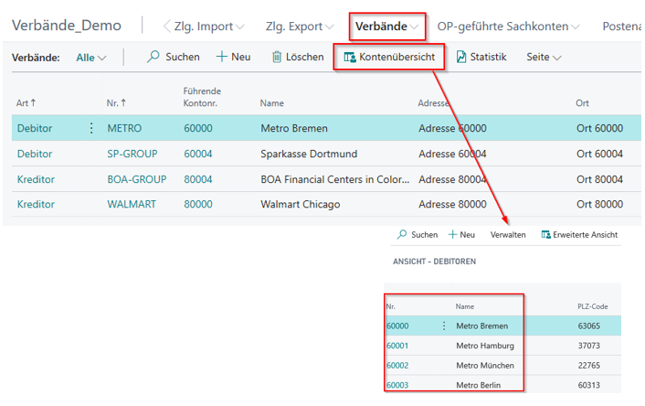Open debitor 60000 in the Debitoren list

pyautogui.click(x=397, y=326)
